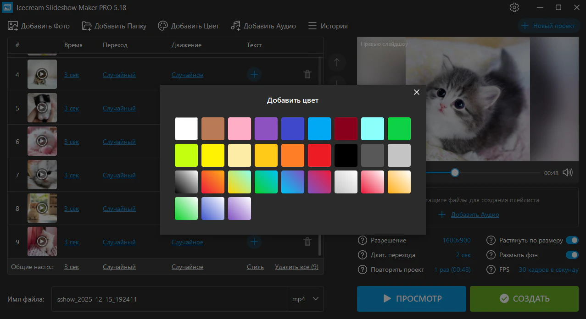The image size is (586, 319).
Task: Open the Добавить Цвет menu item
Action: pos(189,26)
